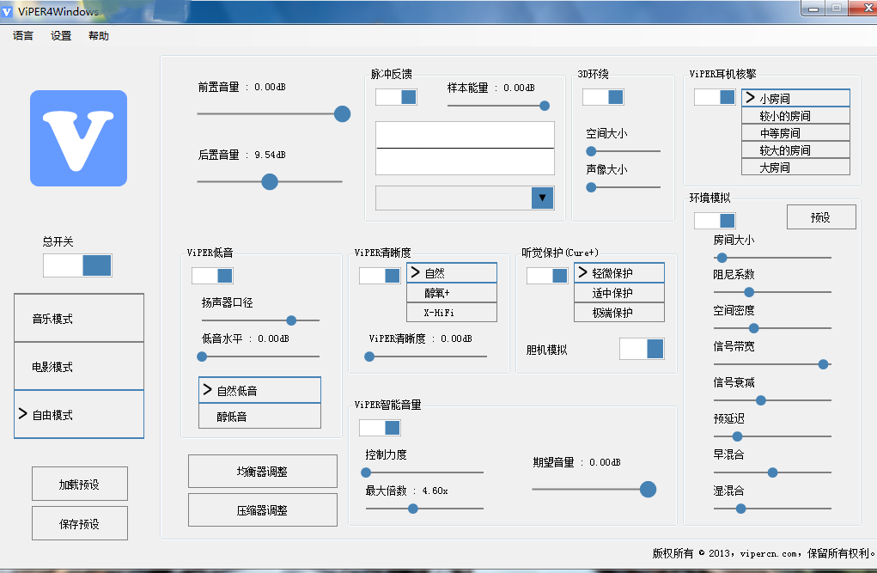Toggle the 总开关 master switch
The image size is (877, 573).
77,265
